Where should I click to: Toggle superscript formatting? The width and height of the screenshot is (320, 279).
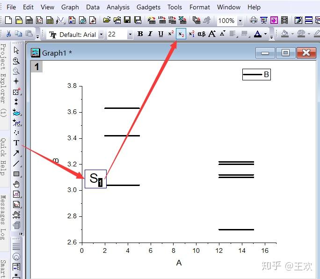click(171, 34)
